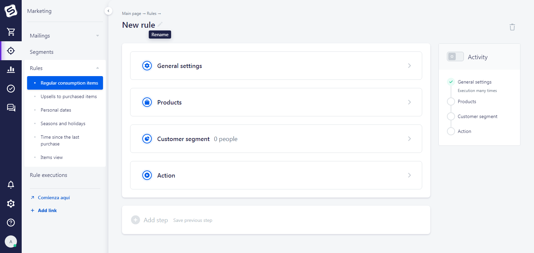Select the Action step circle in progress panel

pos(451,131)
